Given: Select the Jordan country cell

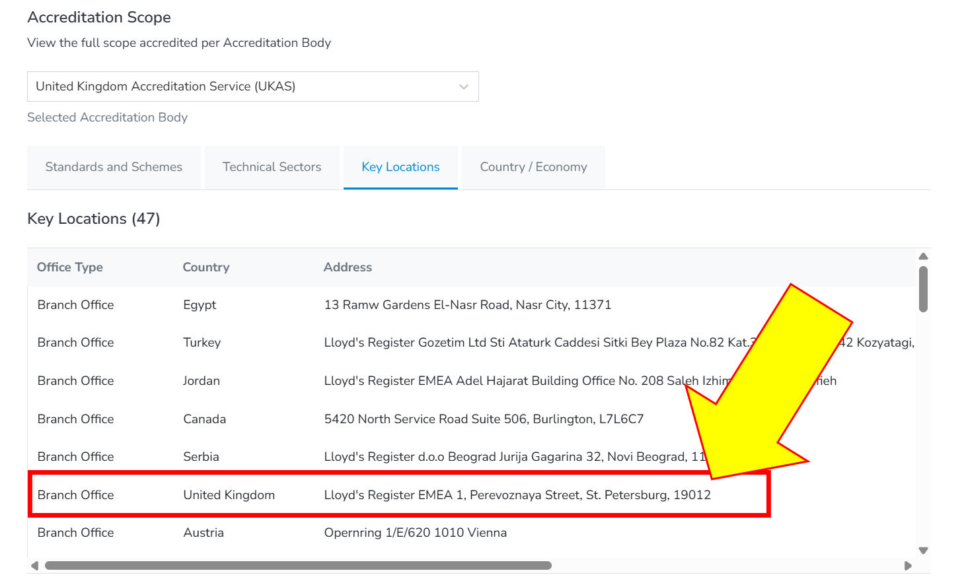Looking at the screenshot, I should coord(201,381).
